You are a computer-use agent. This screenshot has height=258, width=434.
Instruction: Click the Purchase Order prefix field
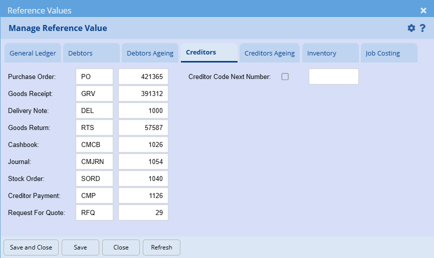pos(94,76)
